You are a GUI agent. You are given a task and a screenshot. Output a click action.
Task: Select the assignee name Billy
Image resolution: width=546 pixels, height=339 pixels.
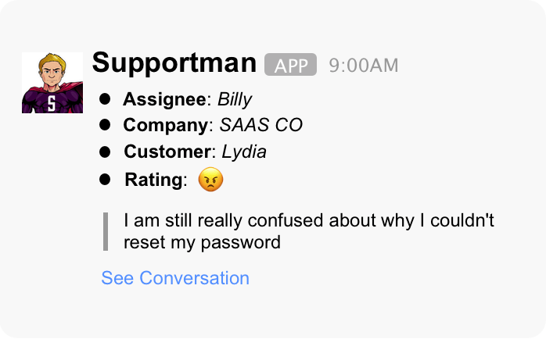pyautogui.click(x=235, y=99)
